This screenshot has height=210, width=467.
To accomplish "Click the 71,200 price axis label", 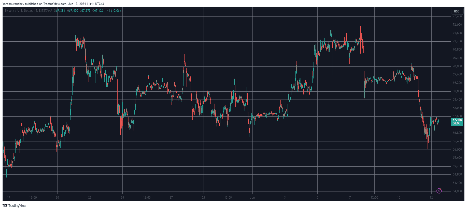I will click(457, 41).
